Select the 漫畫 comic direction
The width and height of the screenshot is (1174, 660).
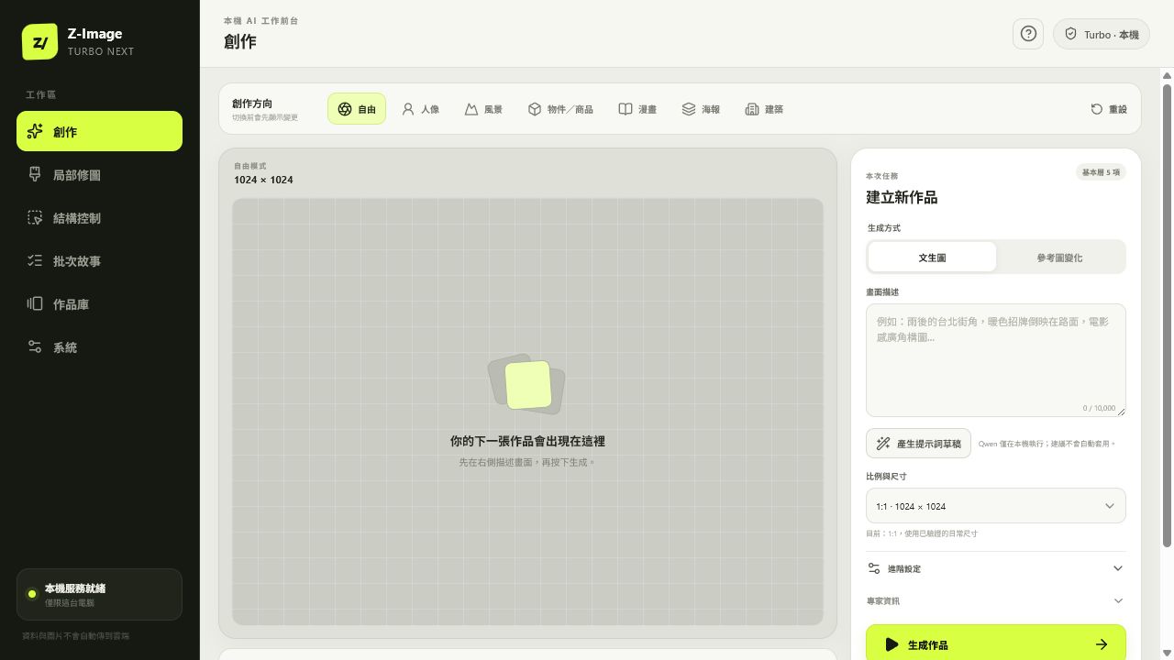click(x=637, y=109)
